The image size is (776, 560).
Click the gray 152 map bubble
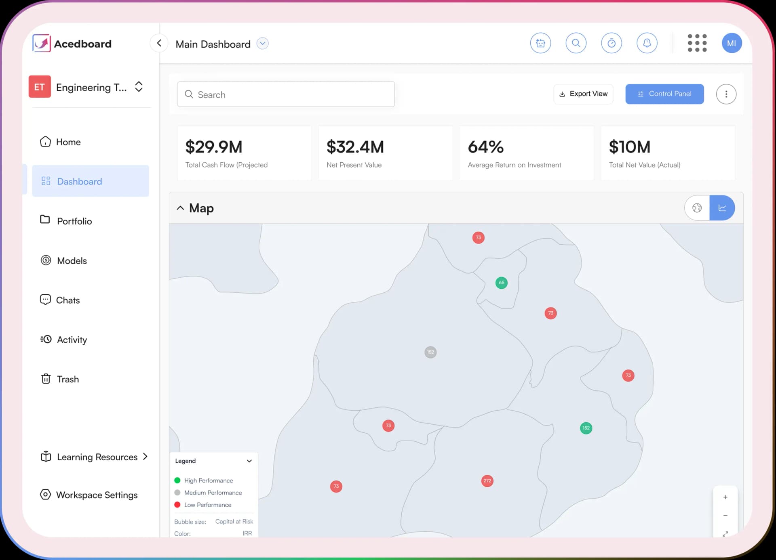coord(430,352)
